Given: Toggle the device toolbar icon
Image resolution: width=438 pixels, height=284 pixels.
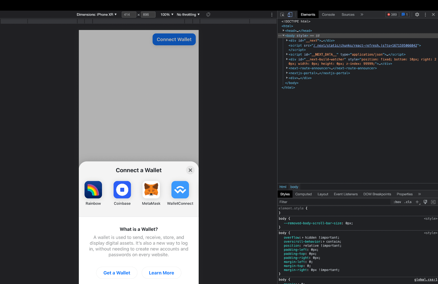Looking at the screenshot, I should point(290,15).
